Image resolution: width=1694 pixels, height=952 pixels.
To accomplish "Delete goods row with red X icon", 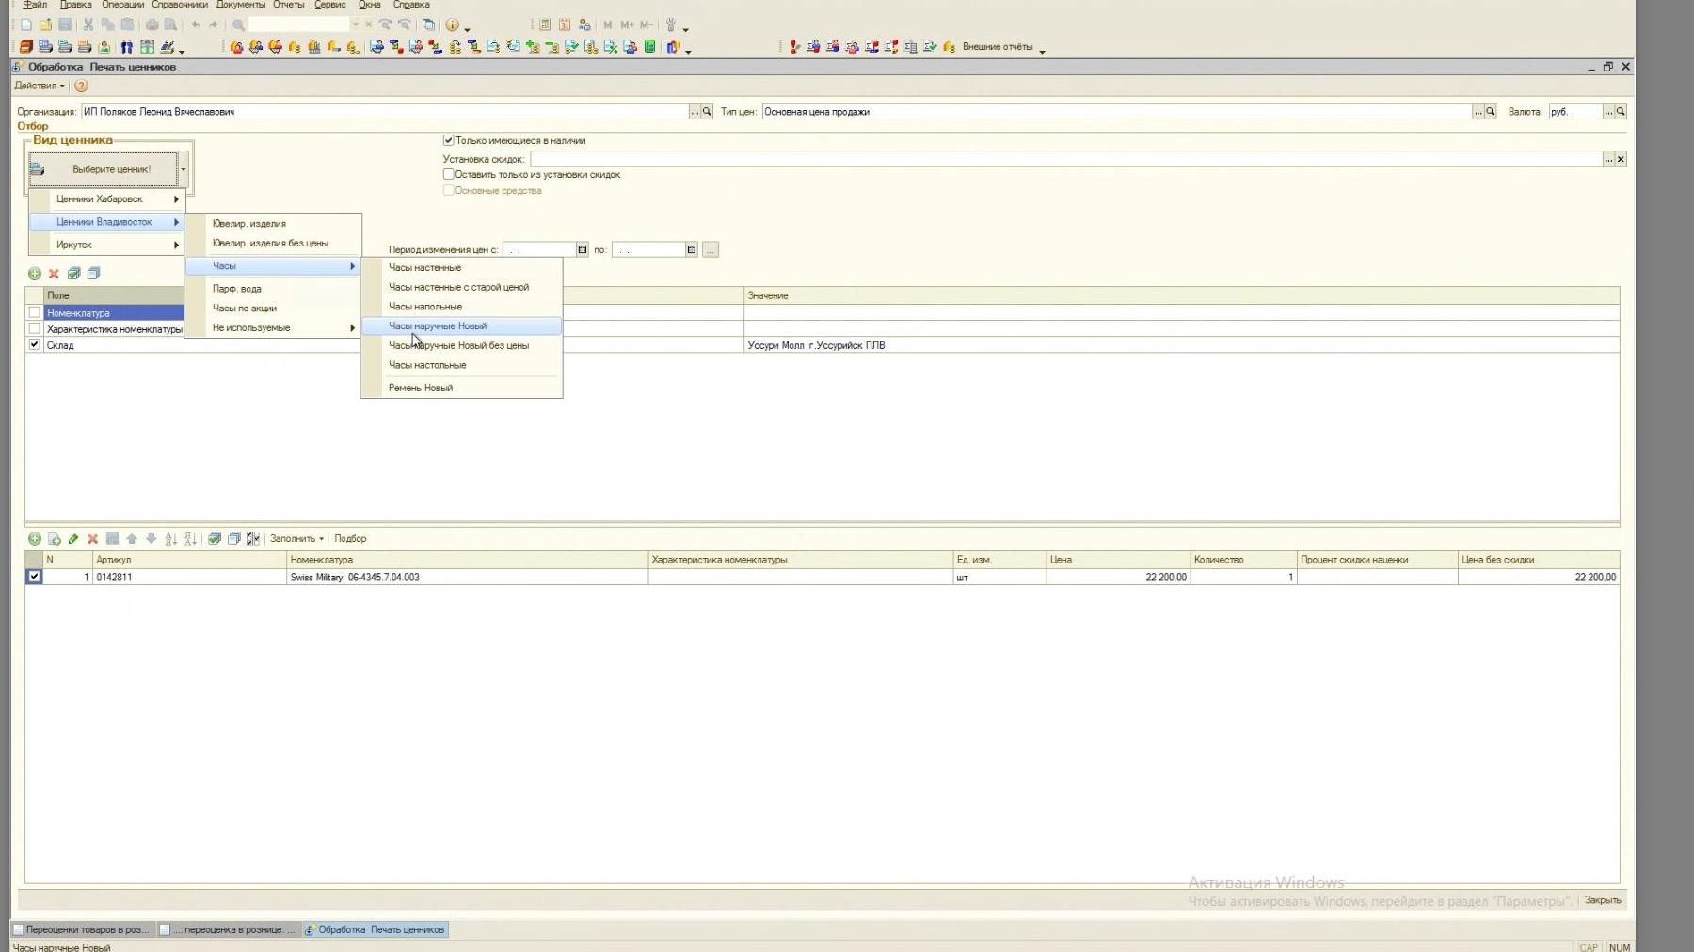I will (x=93, y=539).
